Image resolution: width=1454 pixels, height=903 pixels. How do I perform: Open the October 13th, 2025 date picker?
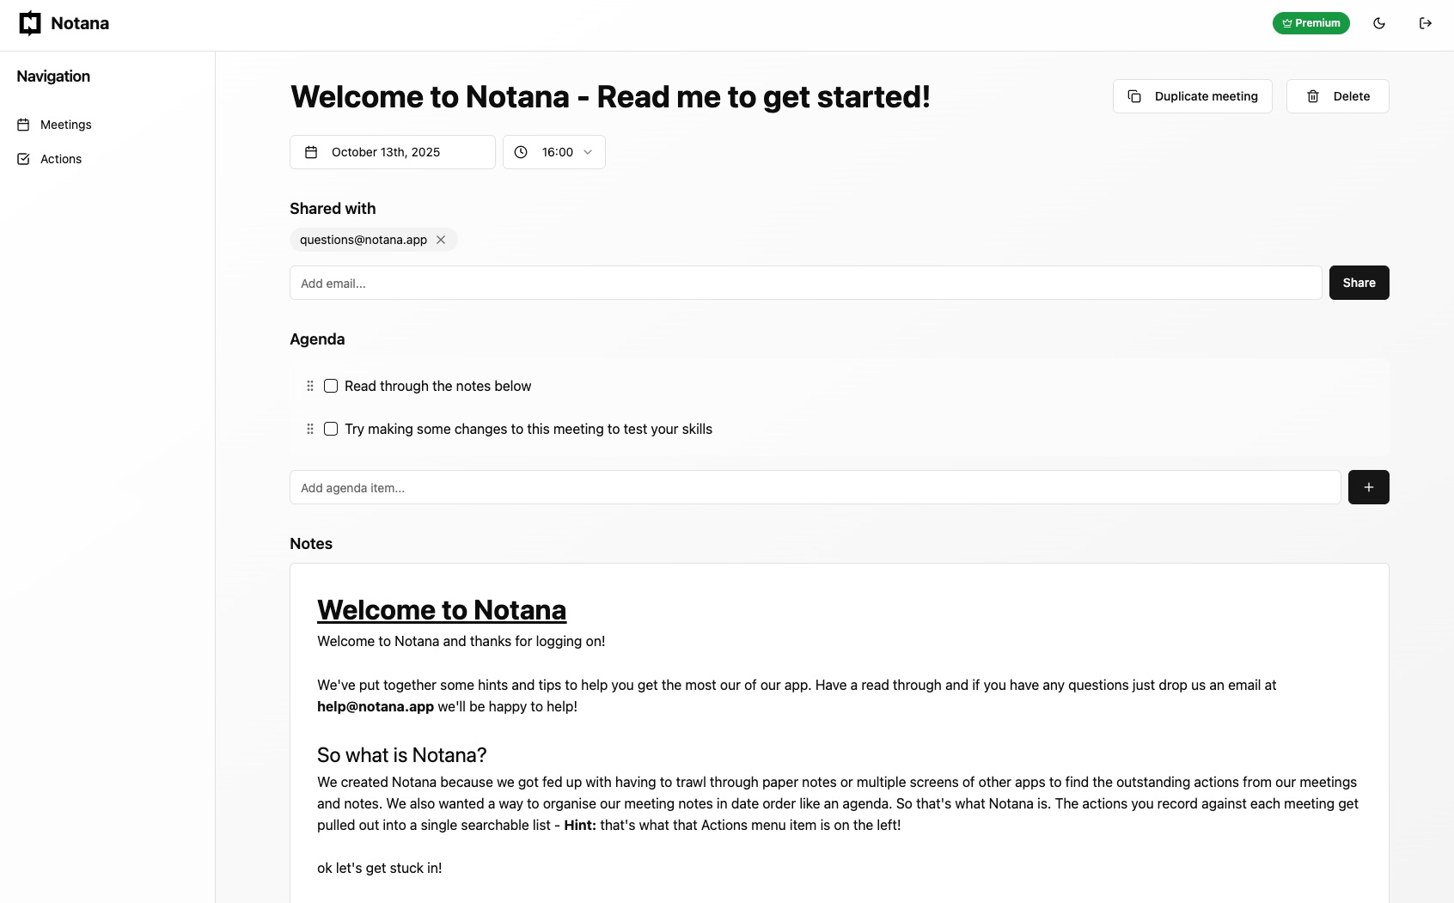tap(393, 152)
